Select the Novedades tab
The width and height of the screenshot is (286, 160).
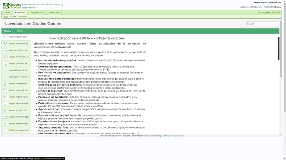(20, 13)
